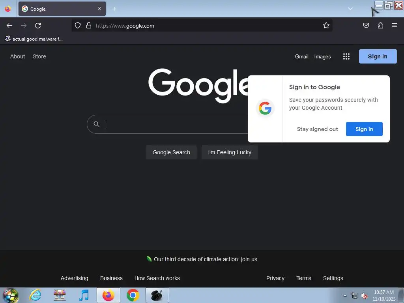The height and width of the screenshot is (303, 404).
Task: Open the black hat app in the taskbar
Action: pyautogui.click(x=157, y=295)
